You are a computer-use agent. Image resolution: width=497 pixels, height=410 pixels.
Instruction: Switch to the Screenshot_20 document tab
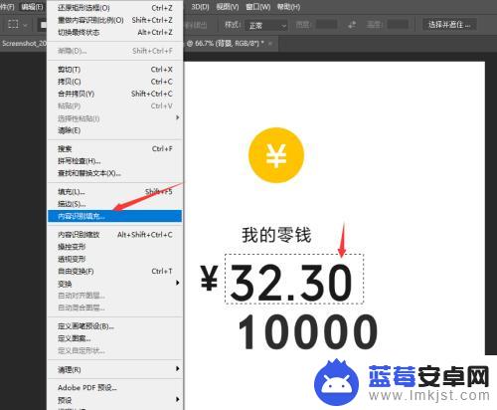24,44
